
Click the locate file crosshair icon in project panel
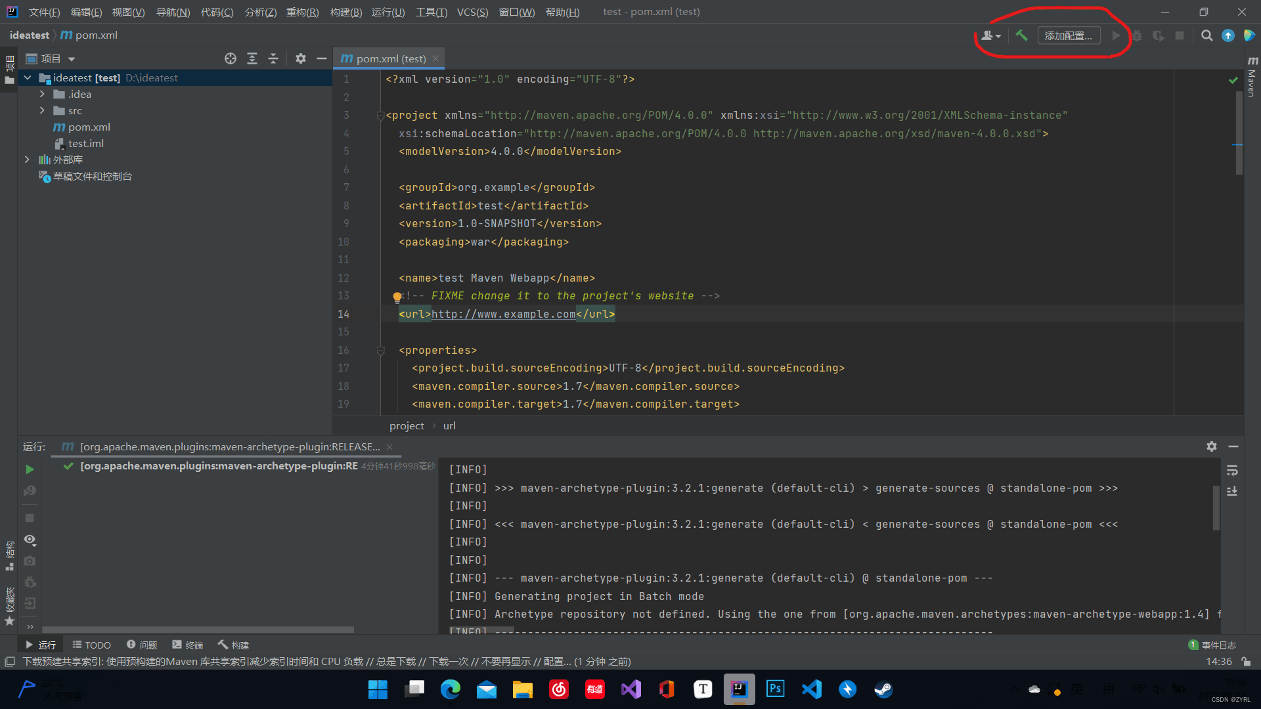(x=230, y=58)
